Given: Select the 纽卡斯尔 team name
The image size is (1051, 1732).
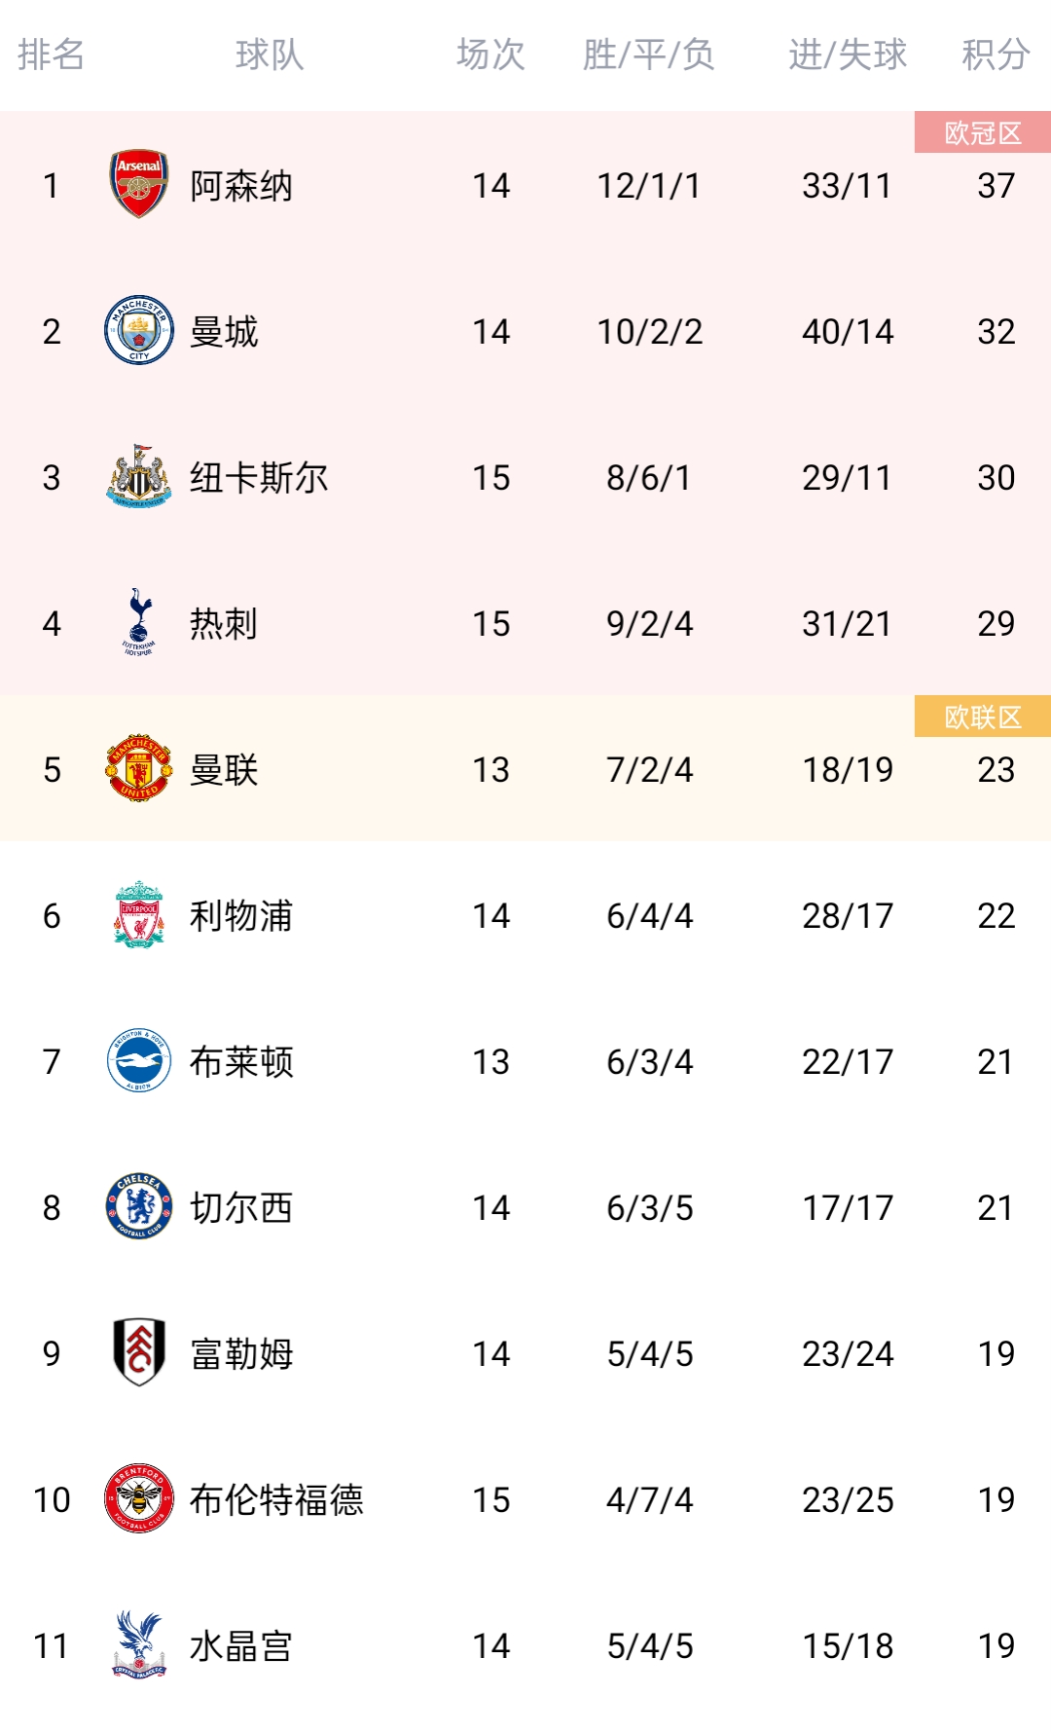Looking at the screenshot, I should click(x=259, y=477).
